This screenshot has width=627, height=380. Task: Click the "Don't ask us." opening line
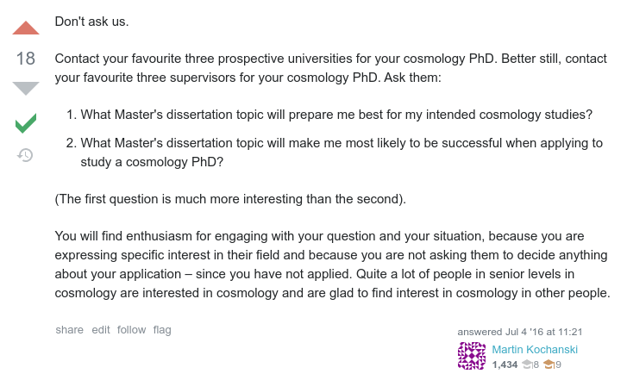[91, 21]
